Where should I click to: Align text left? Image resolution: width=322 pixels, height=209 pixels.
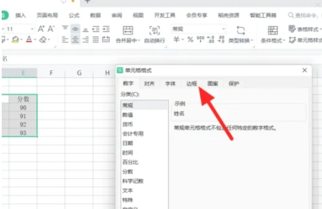point(65,39)
